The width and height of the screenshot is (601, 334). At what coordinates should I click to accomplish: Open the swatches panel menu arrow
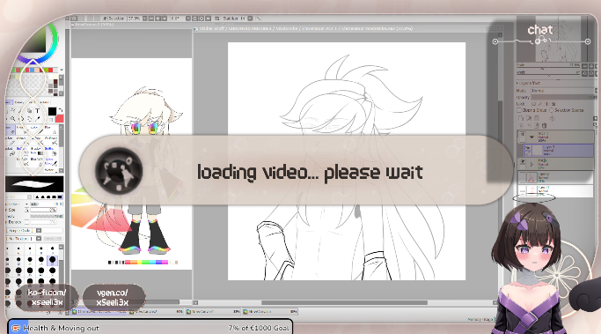[x=62, y=70]
